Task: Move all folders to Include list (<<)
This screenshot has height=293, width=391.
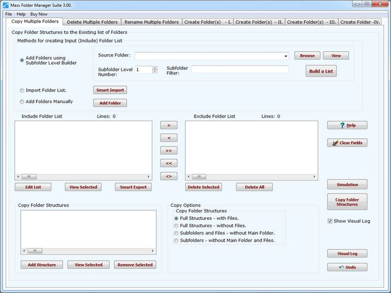Action: (169, 163)
